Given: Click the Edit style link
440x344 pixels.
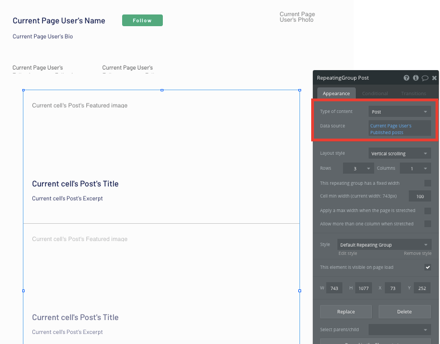Looking at the screenshot, I should click(x=347, y=253).
